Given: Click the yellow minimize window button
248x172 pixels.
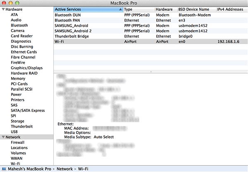Looking at the screenshot, I should coord(11,3).
